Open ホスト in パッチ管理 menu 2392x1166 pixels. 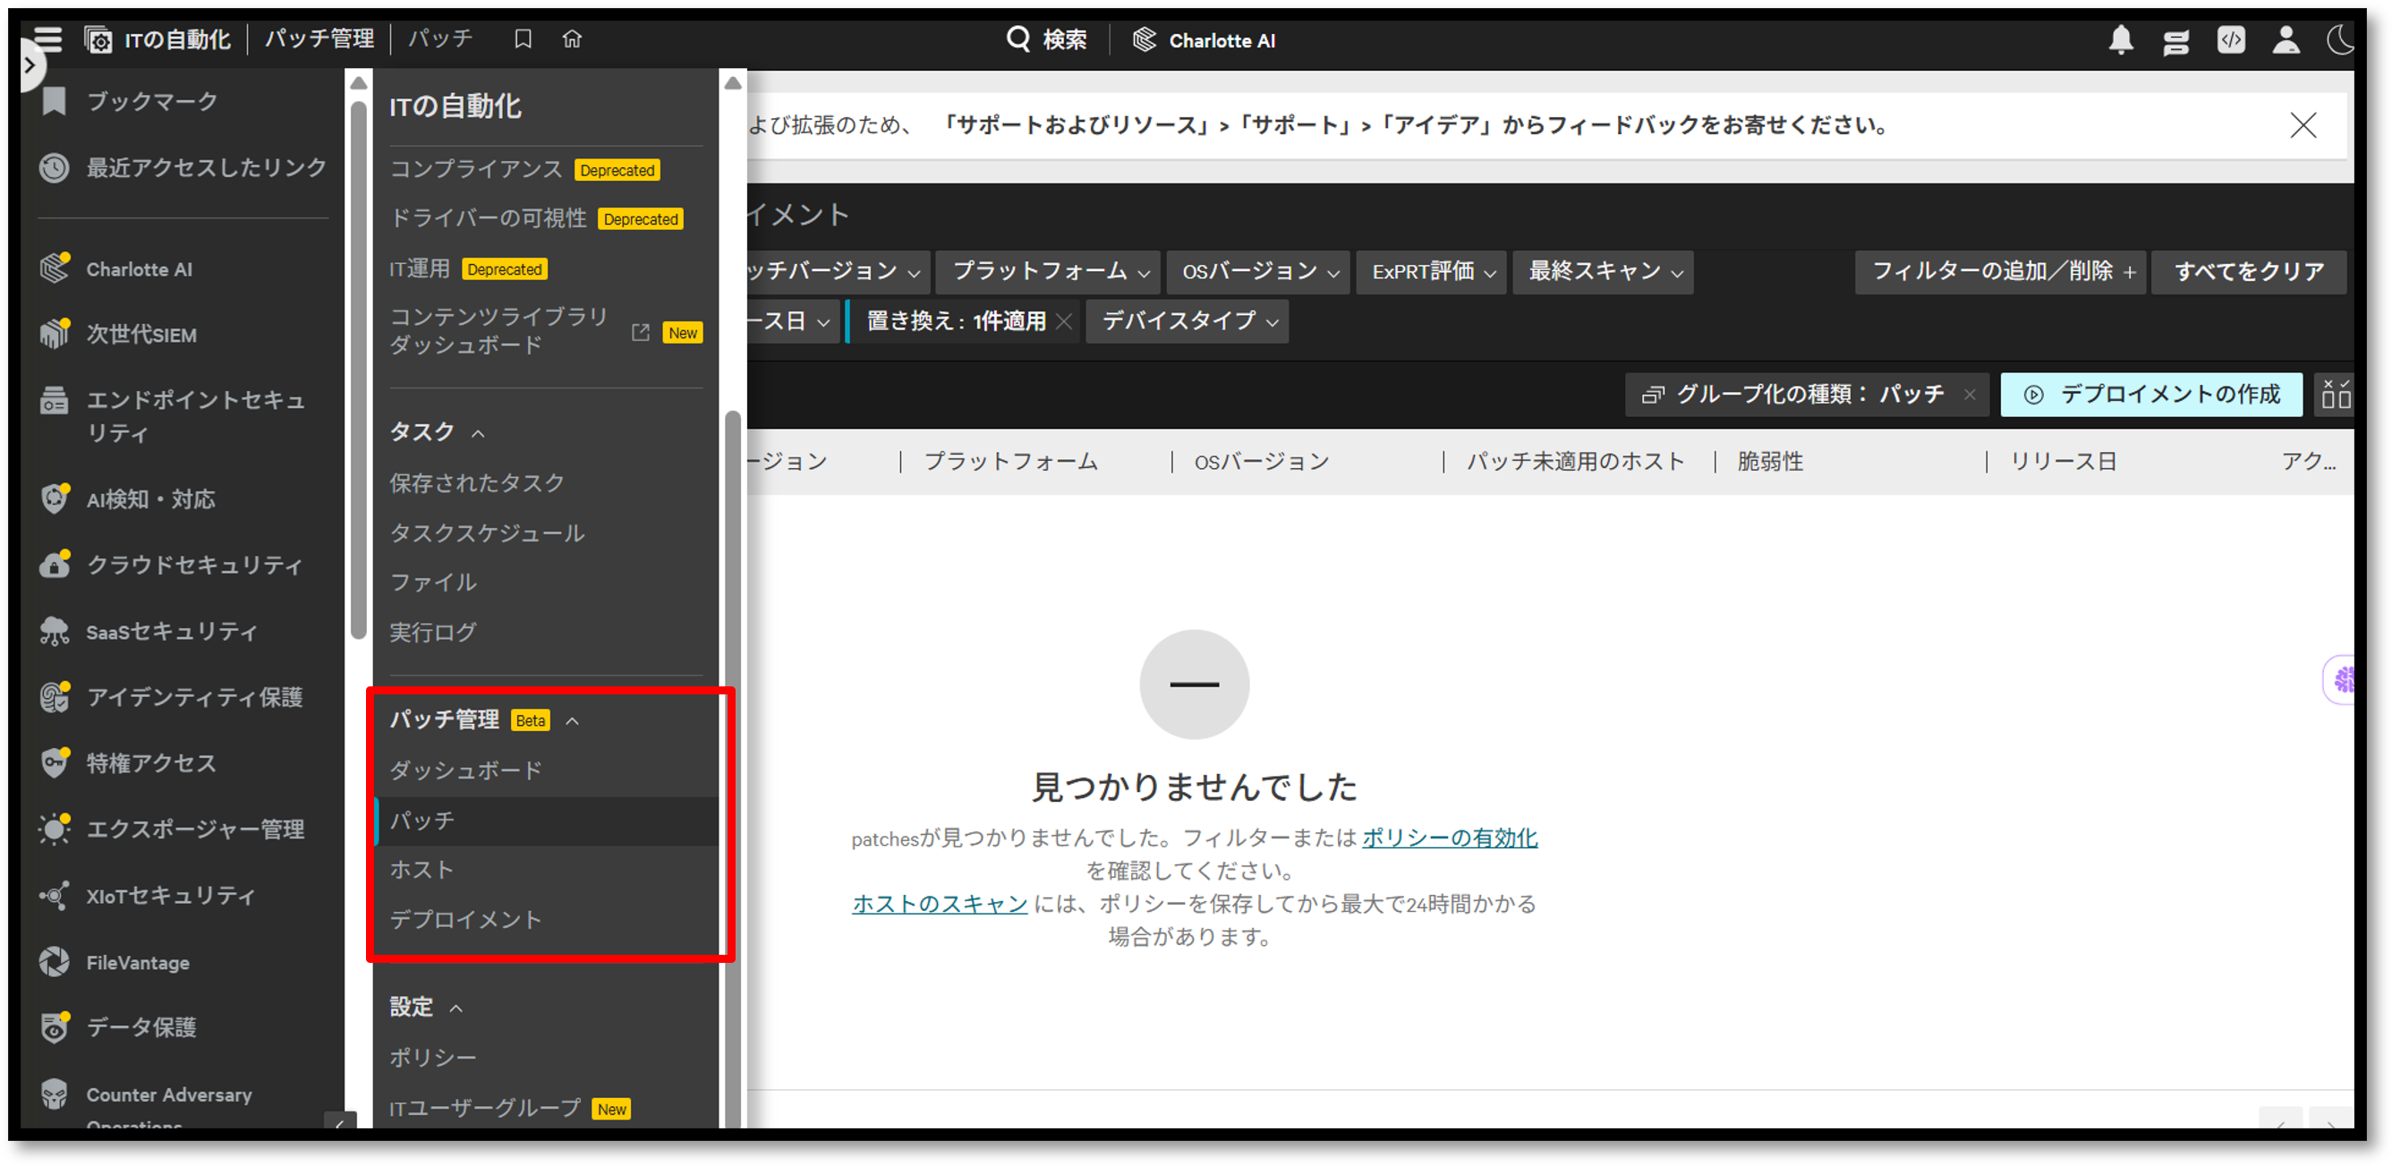(421, 870)
